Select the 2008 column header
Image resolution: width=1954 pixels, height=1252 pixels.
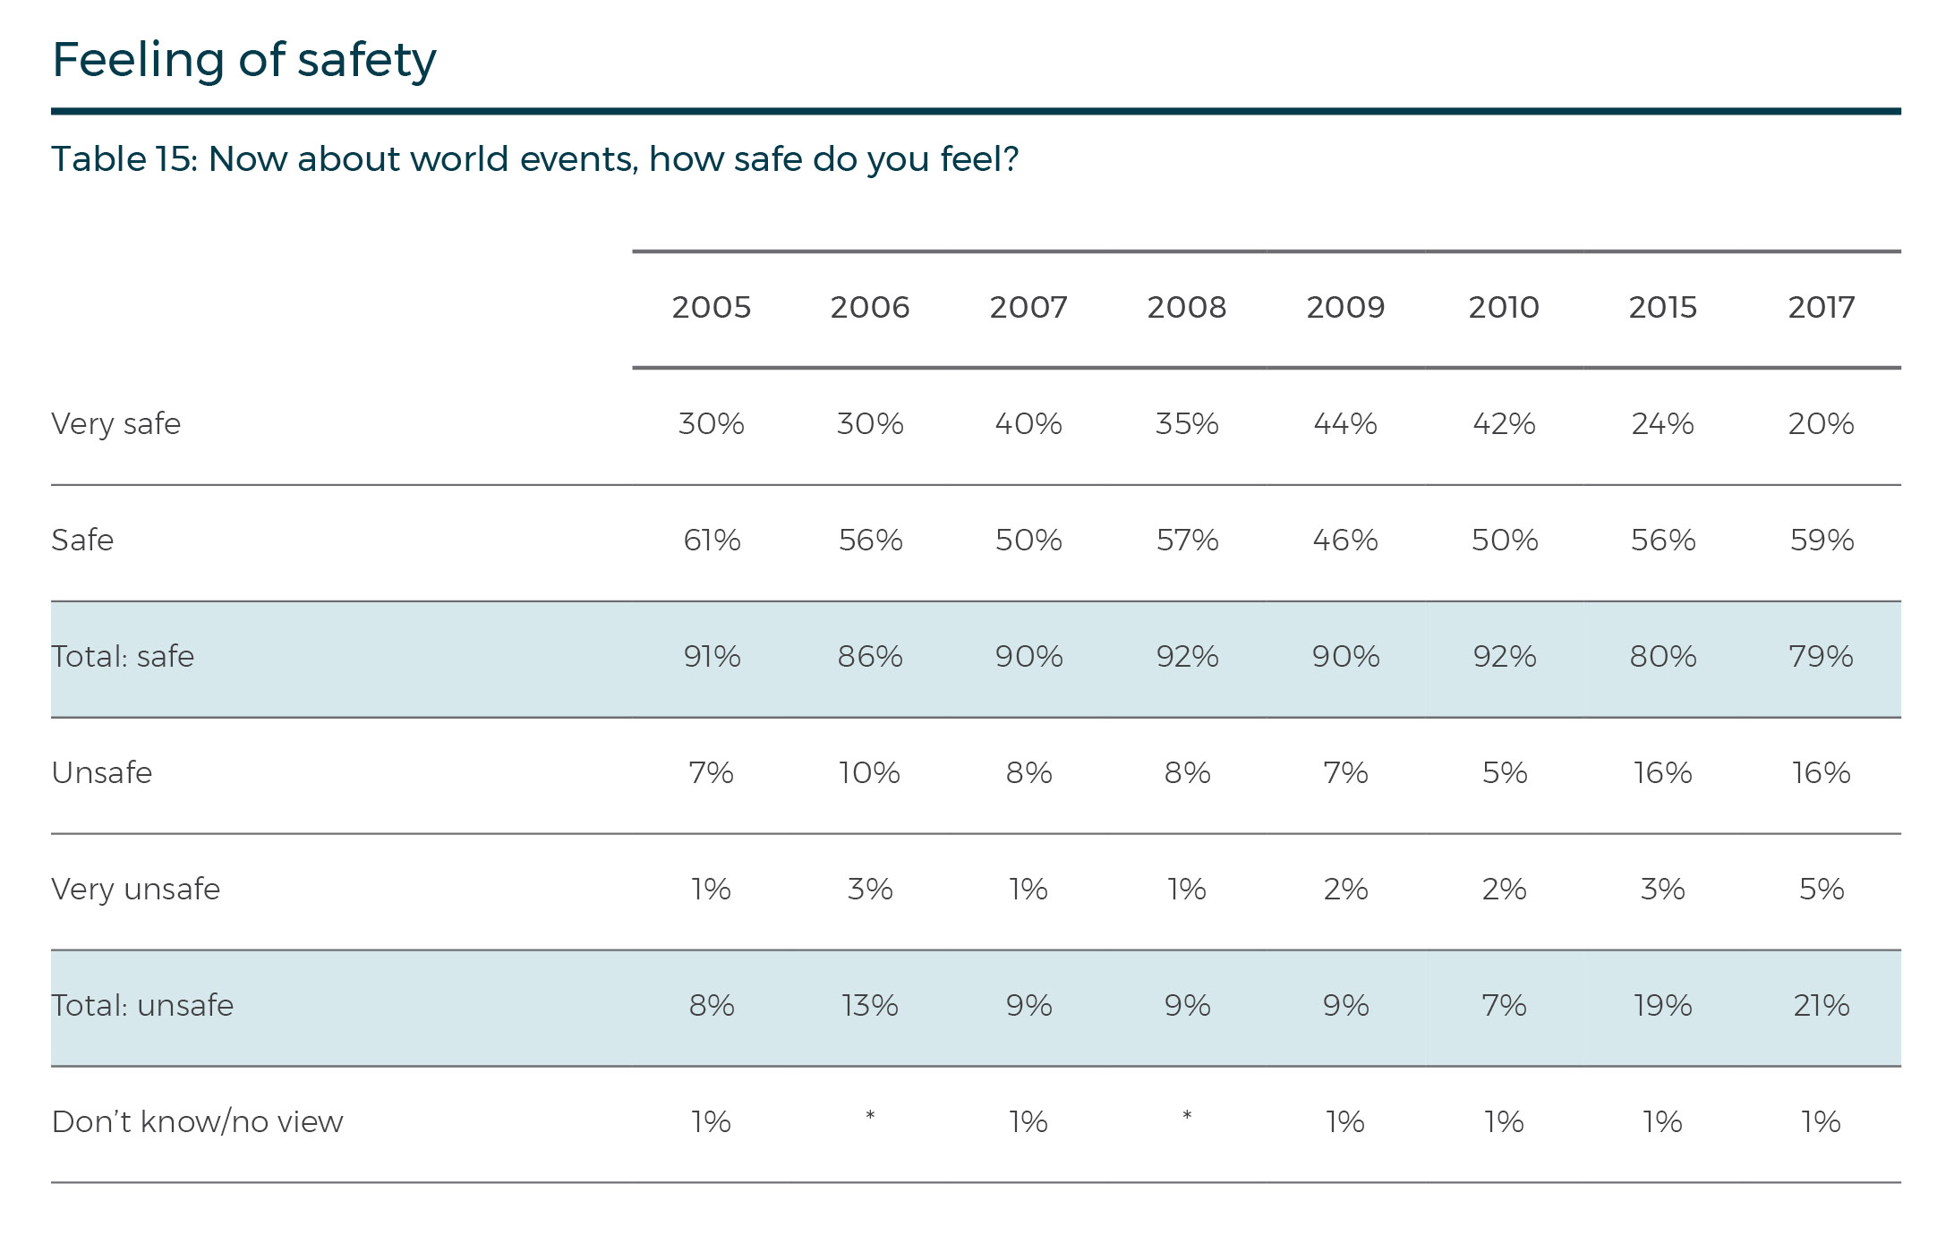1187,308
